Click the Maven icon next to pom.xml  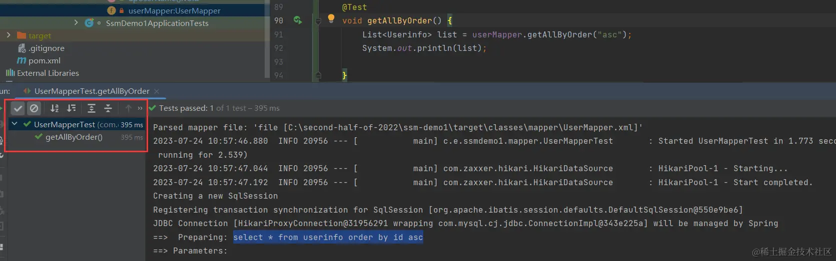pyautogui.click(x=22, y=60)
